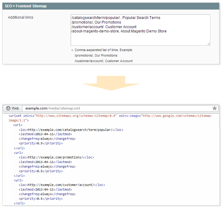Click the /promotions/, Our Promotions example text
The height and width of the screenshot is (208, 222).
[x=96, y=55]
